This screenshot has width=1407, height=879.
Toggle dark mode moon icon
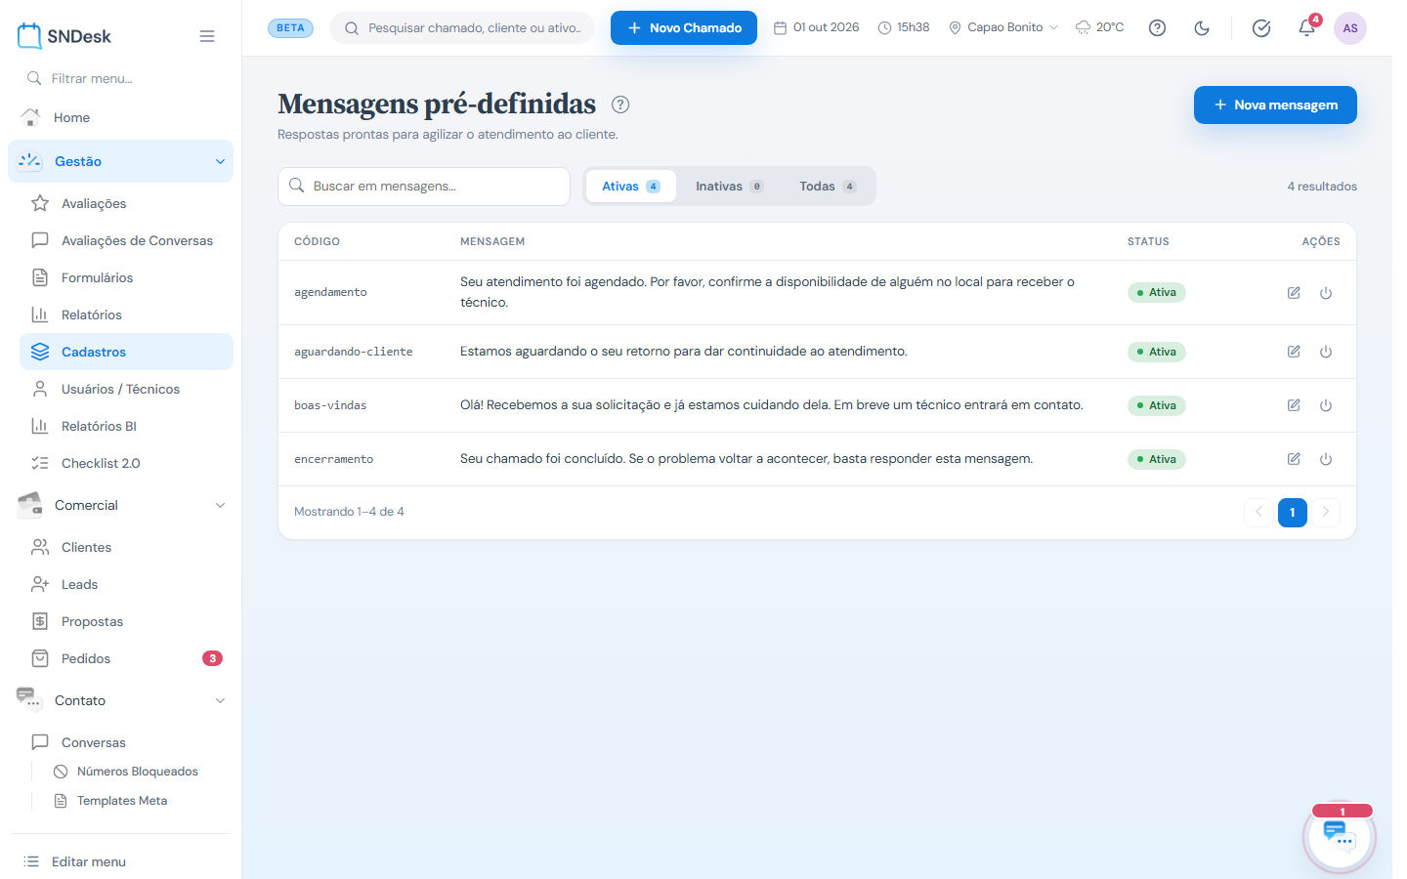1202,28
